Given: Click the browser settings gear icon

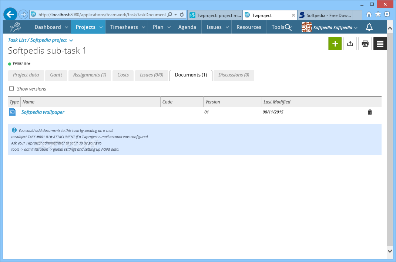Looking at the screenshot, I should click(x=387, y=14).
